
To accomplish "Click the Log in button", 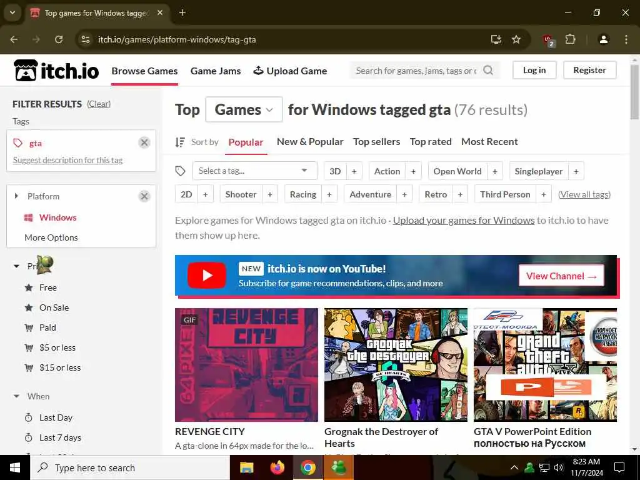I will tap(534, 70).
